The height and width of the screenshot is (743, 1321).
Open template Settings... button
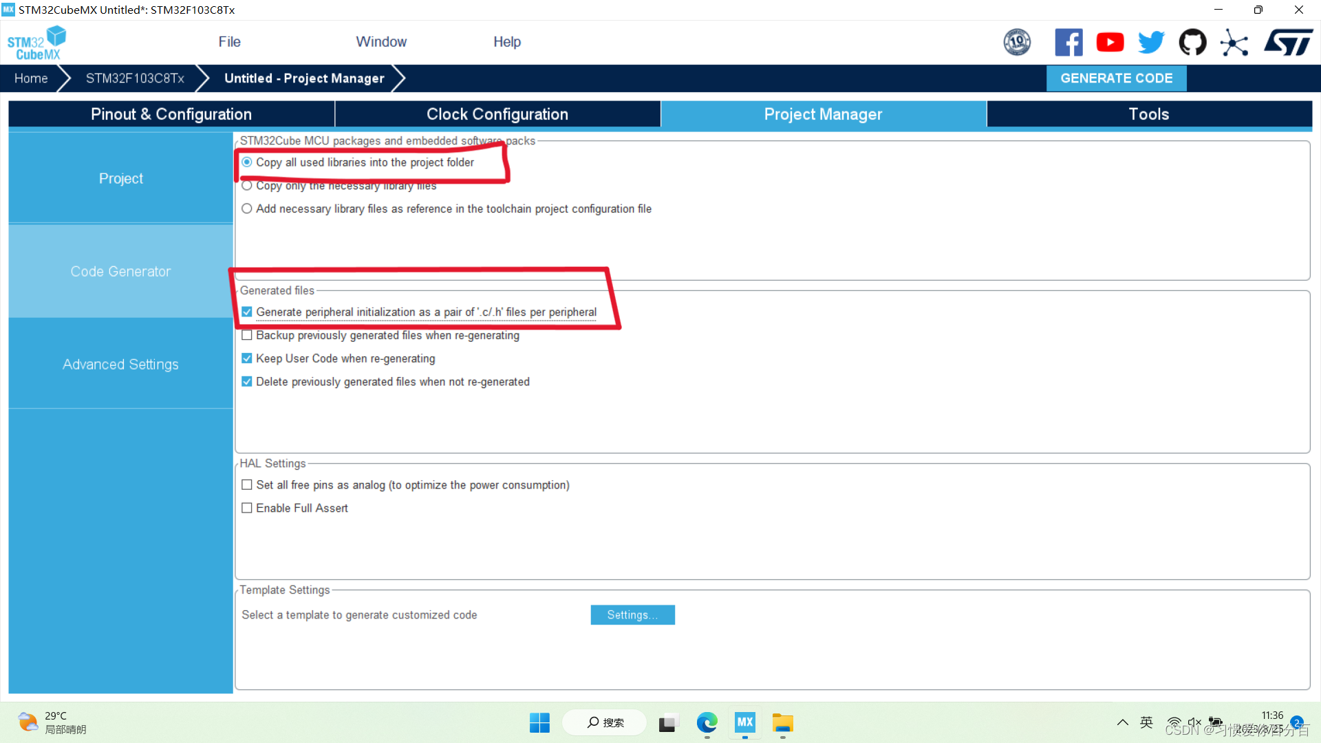[x=632, y=615]
